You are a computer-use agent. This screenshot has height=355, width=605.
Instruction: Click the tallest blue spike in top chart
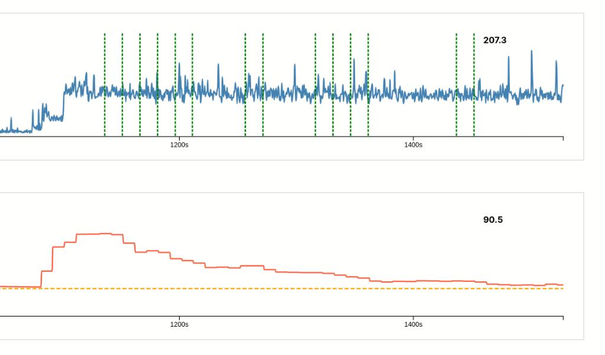coord(531,53)
